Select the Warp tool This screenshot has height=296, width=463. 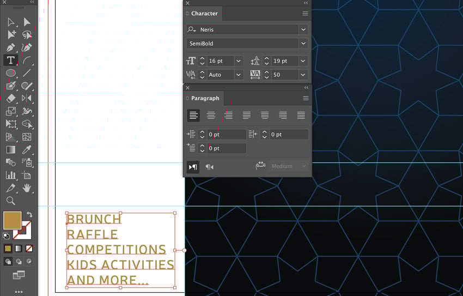pos(27,111)
